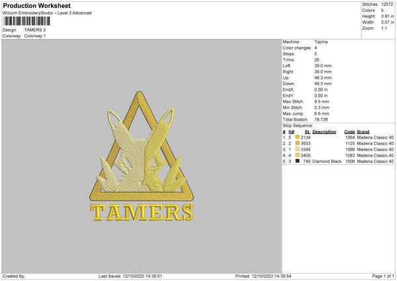Viewport: 397px width, 281px height.
Task: Click 'Page 1 of 1' in footer
Action: click(383, 276)
